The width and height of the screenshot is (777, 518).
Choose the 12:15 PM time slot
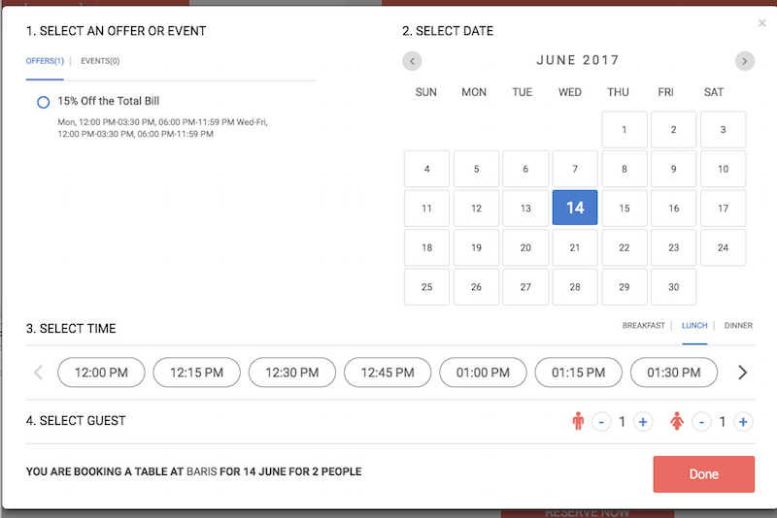[x=197, y=372]
